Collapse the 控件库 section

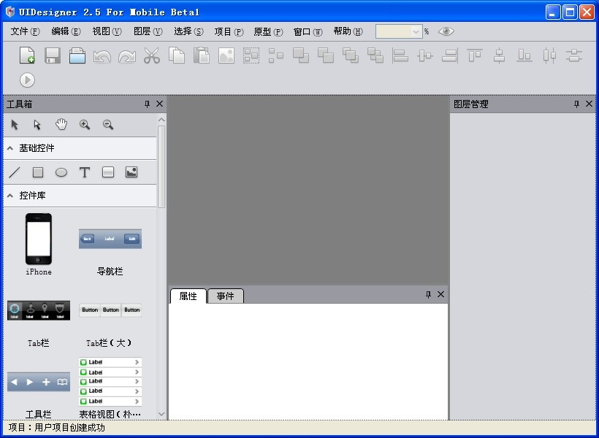pyautogui.click(x=10, y=196)
